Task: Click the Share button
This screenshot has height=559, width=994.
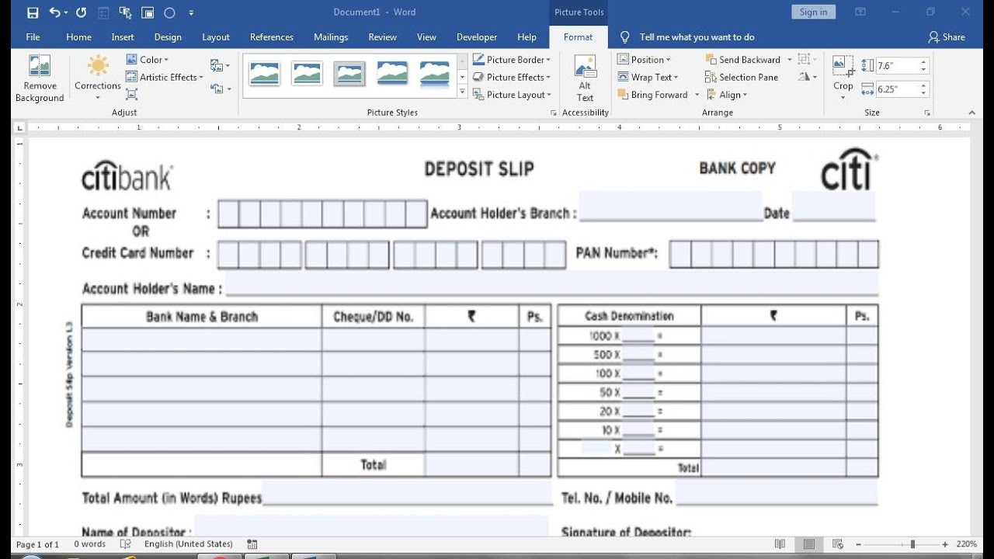Action: click(x=947, y=37)
